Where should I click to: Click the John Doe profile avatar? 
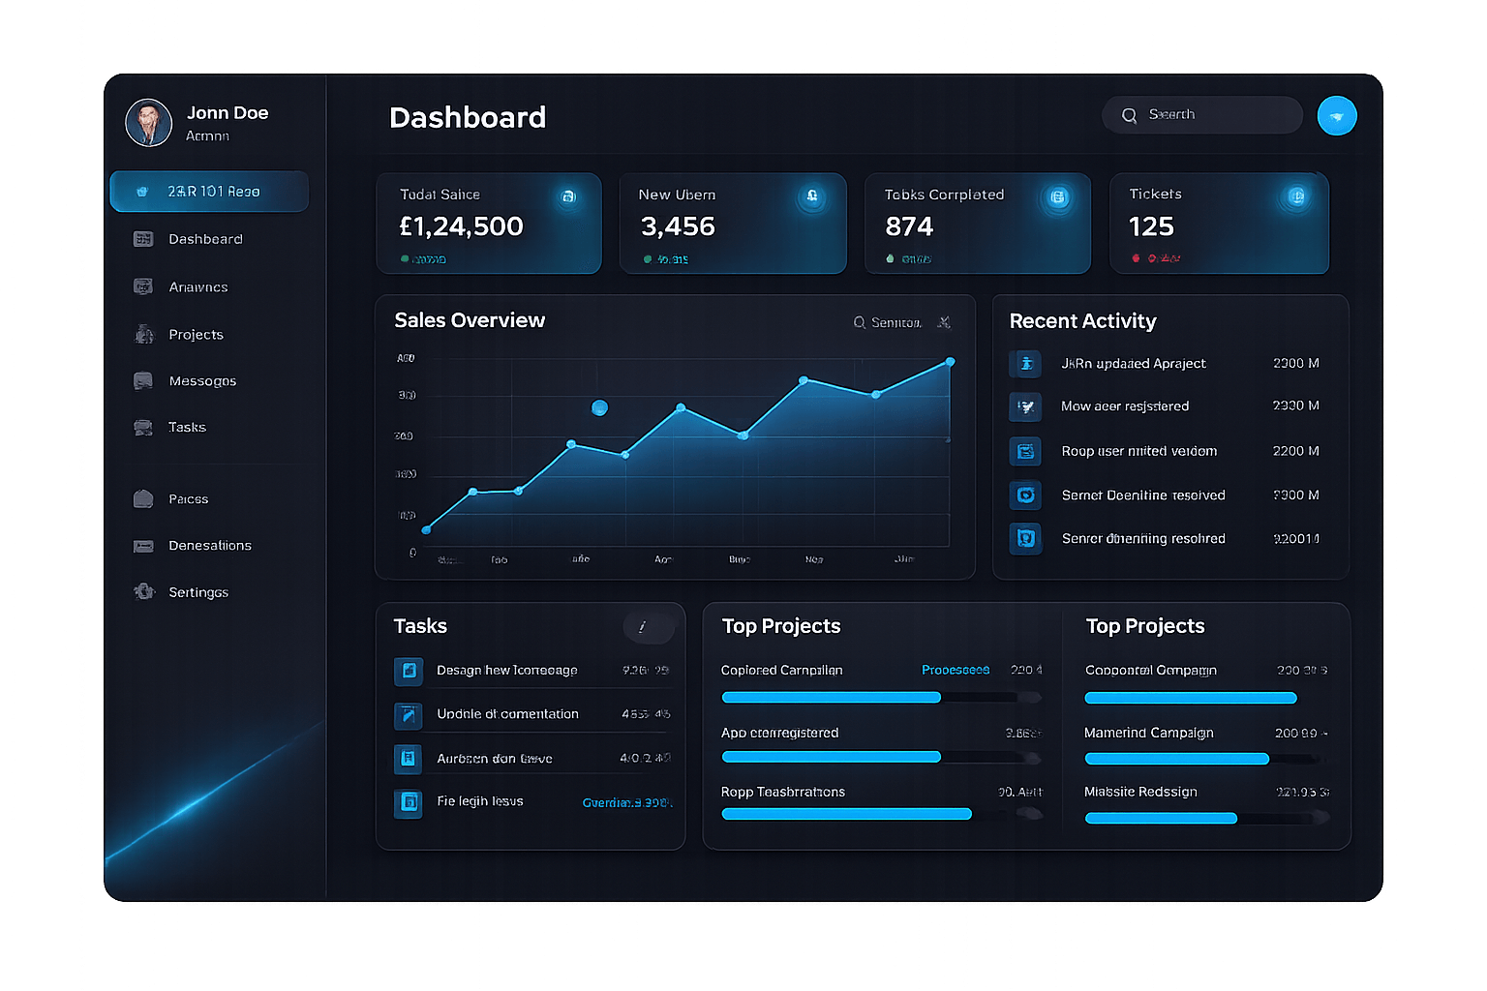pos(149,123)
